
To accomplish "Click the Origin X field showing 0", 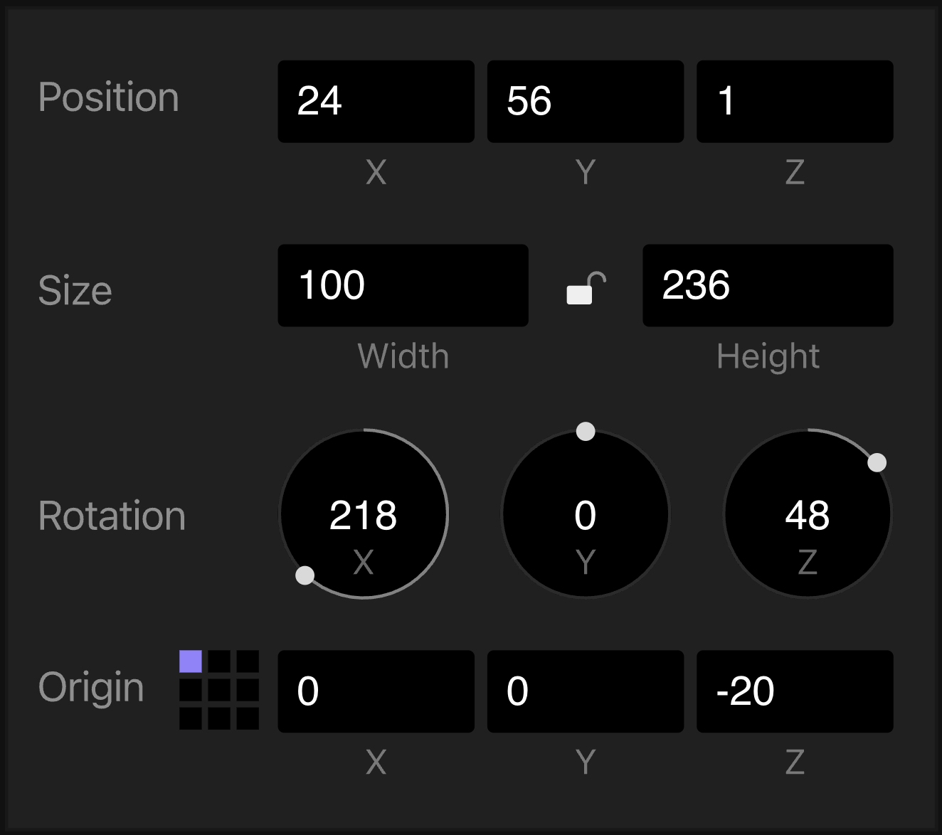I will [x=376, y=691].
